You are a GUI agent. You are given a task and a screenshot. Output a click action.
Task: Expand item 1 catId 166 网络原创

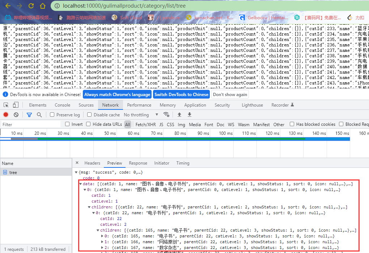[x=102, y=242]
